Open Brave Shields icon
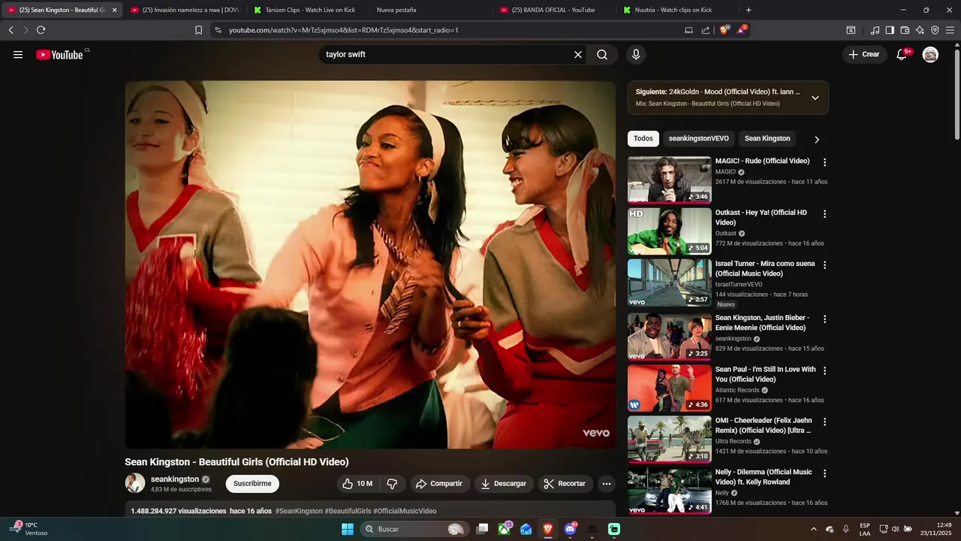This screenshot has height=541, width=961. 725,30
